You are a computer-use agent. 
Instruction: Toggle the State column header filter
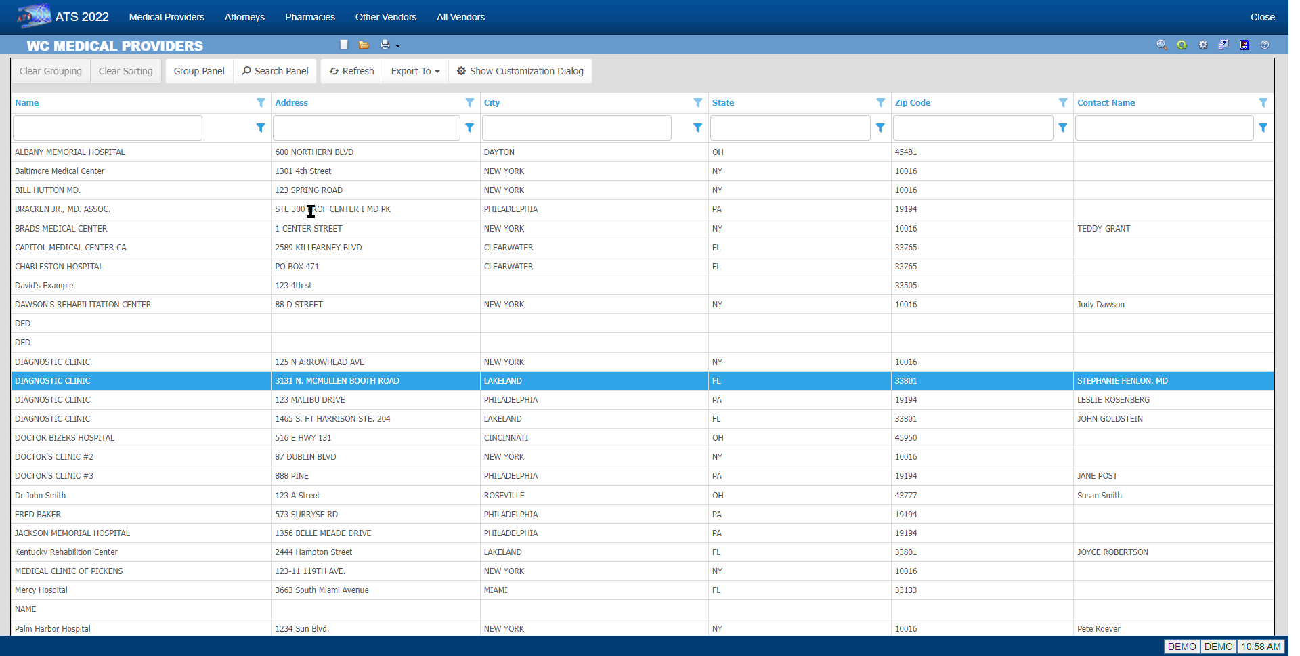880,103
